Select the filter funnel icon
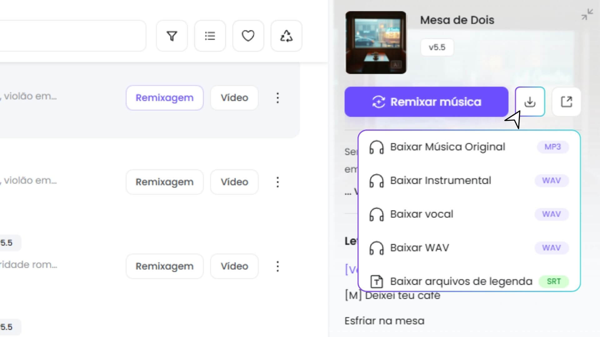Viewport: 600px width, 337px height. coord(172,36)
